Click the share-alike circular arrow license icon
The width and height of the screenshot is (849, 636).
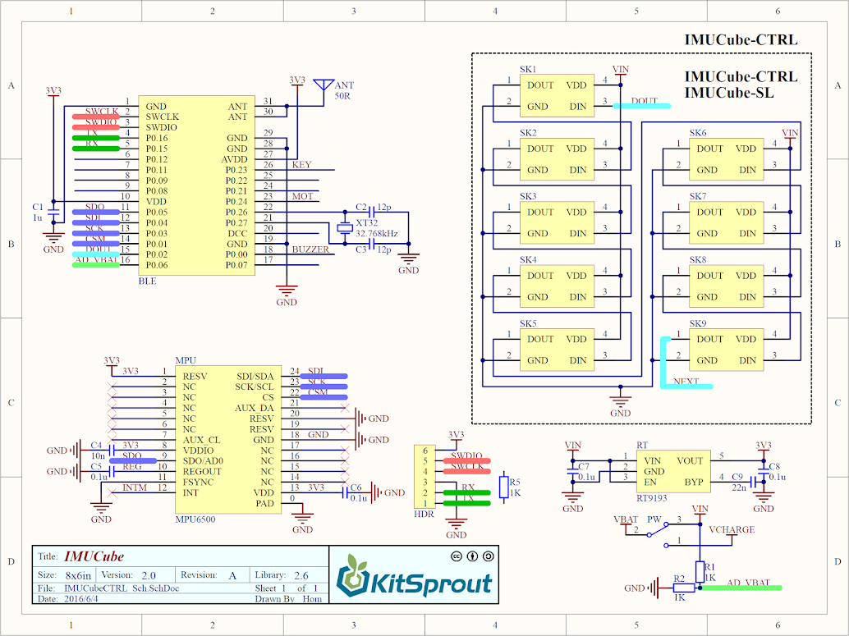(x=488, y=556)
